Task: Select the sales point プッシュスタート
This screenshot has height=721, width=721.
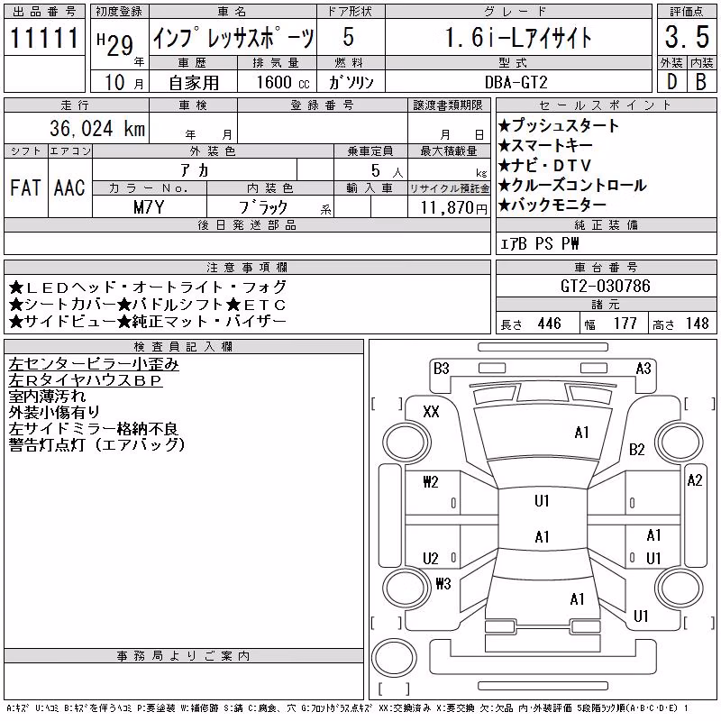Action: pos(559,125)
